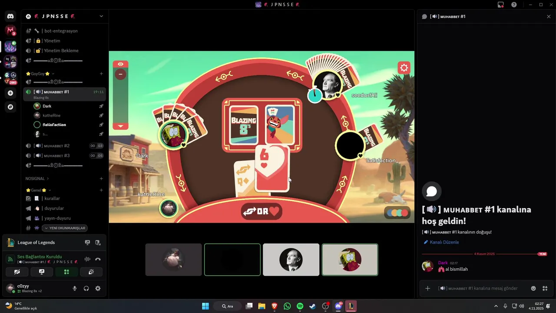Click the minus button in the game side panel

click(120, 74)
